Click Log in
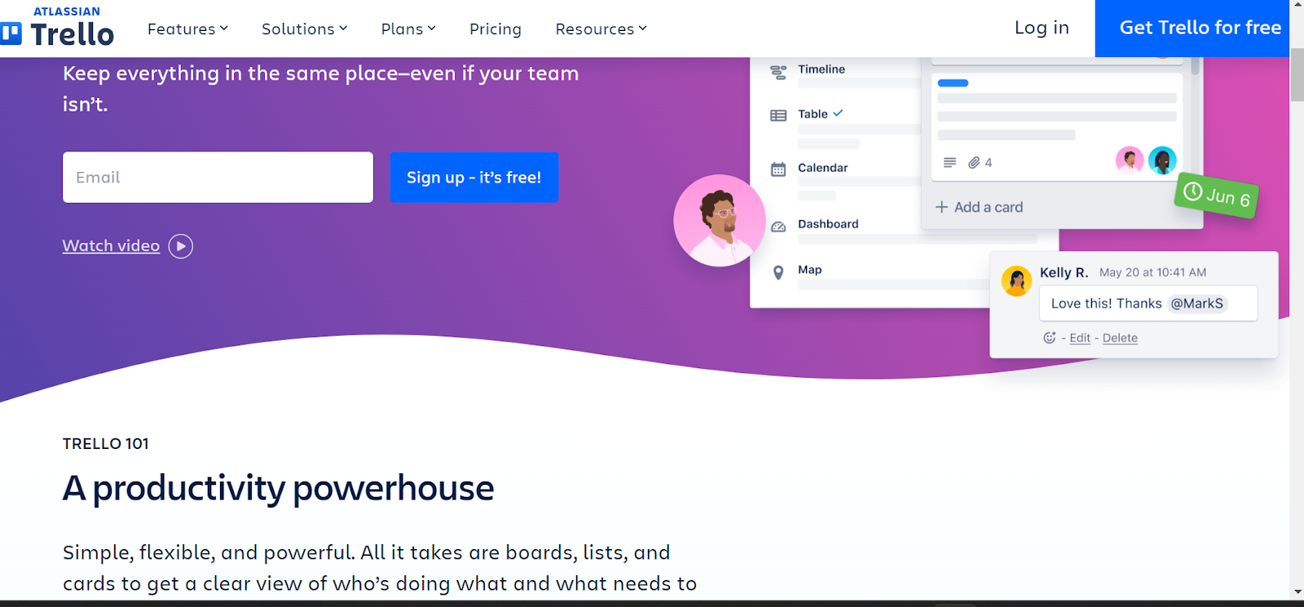Screen dimensions: 1304x607 (1042, 28)
